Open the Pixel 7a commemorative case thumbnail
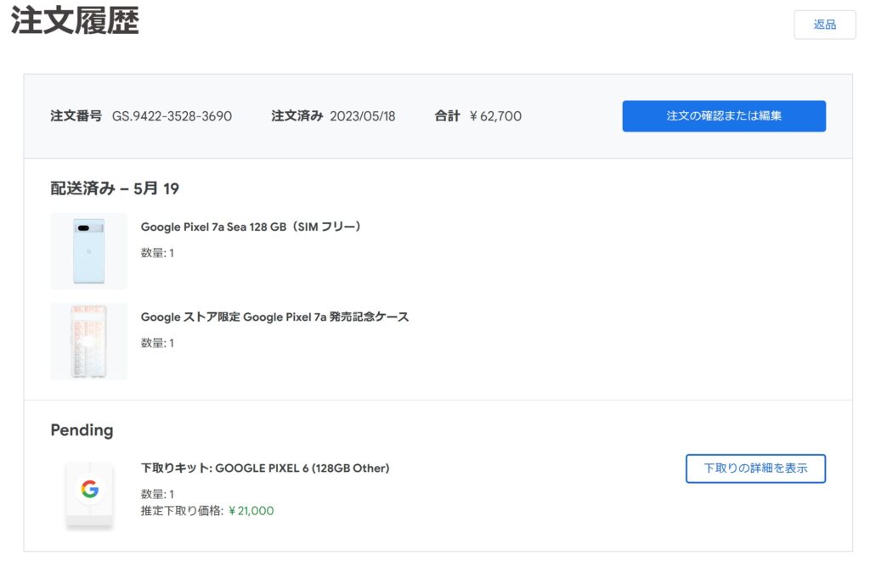The width and height of the screenshot is (870, 561). [x=88, y=341]
